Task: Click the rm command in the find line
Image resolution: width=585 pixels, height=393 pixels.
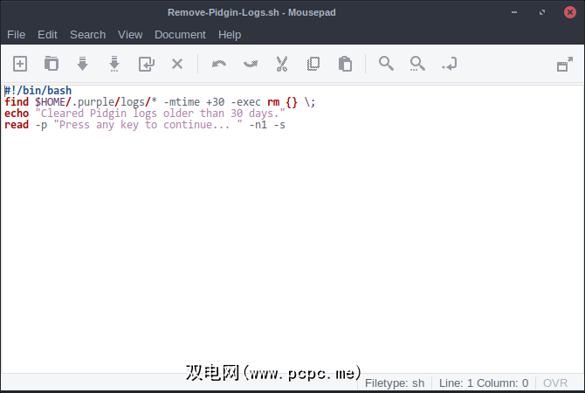Action: (x=273, y=102)
